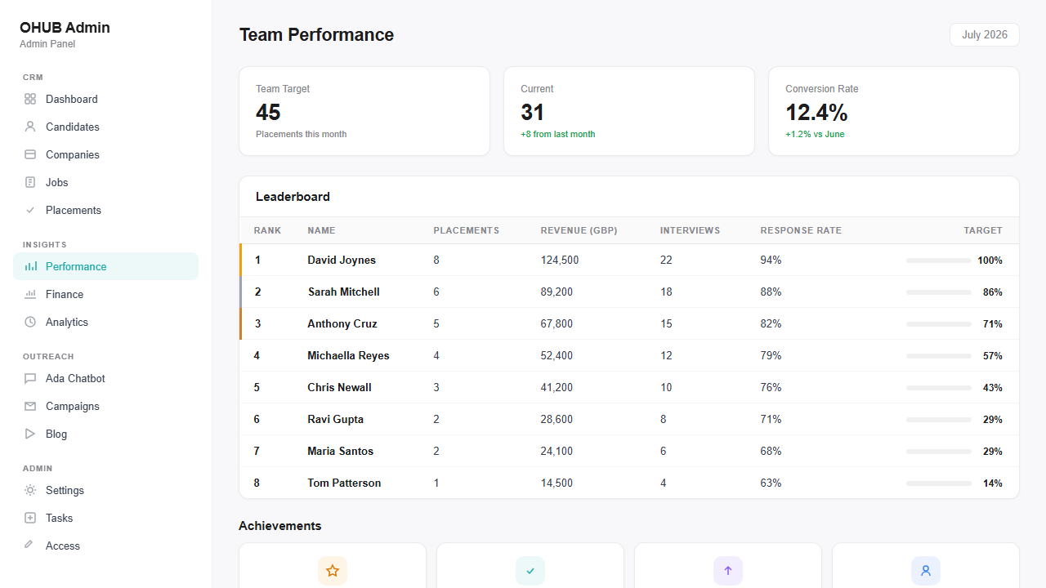Click the Dashboard grid icon

(x=30, y=99)
